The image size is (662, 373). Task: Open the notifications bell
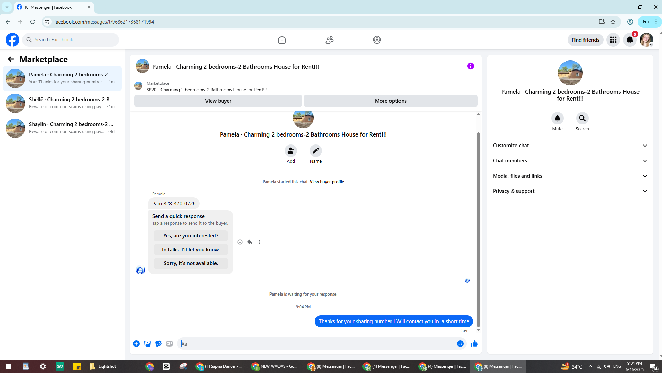point(630,40)
